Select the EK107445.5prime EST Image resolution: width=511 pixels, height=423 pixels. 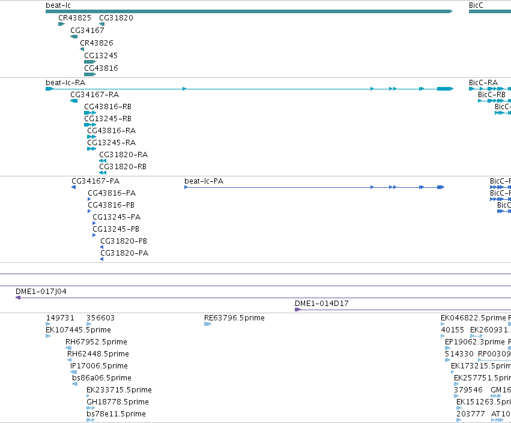48,336
